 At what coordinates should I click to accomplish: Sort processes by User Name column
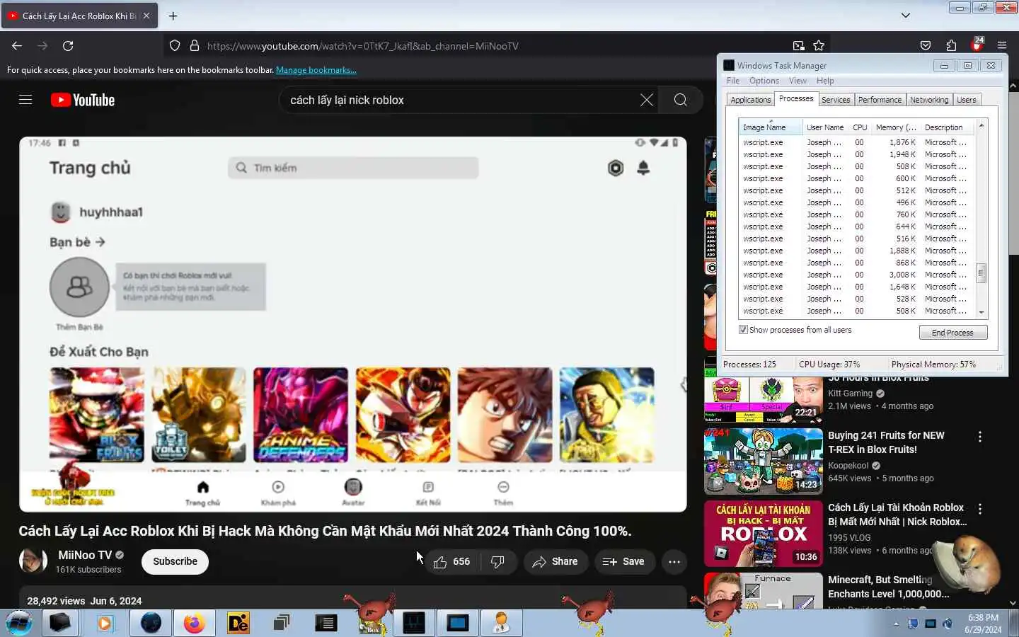[x=825, y=127]
